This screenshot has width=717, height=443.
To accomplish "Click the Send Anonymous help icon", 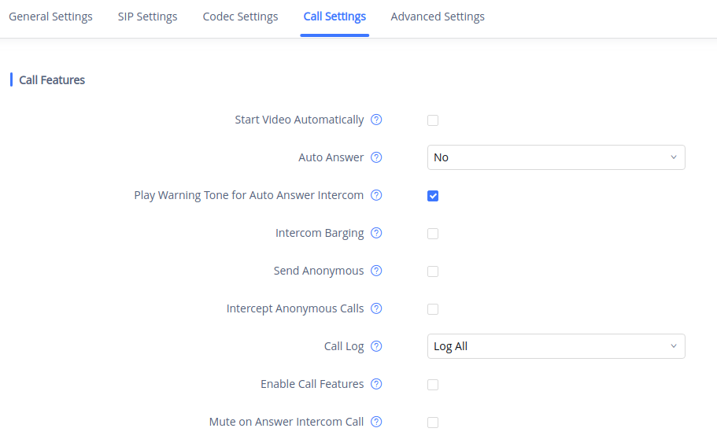I will (x=376, y=271).
